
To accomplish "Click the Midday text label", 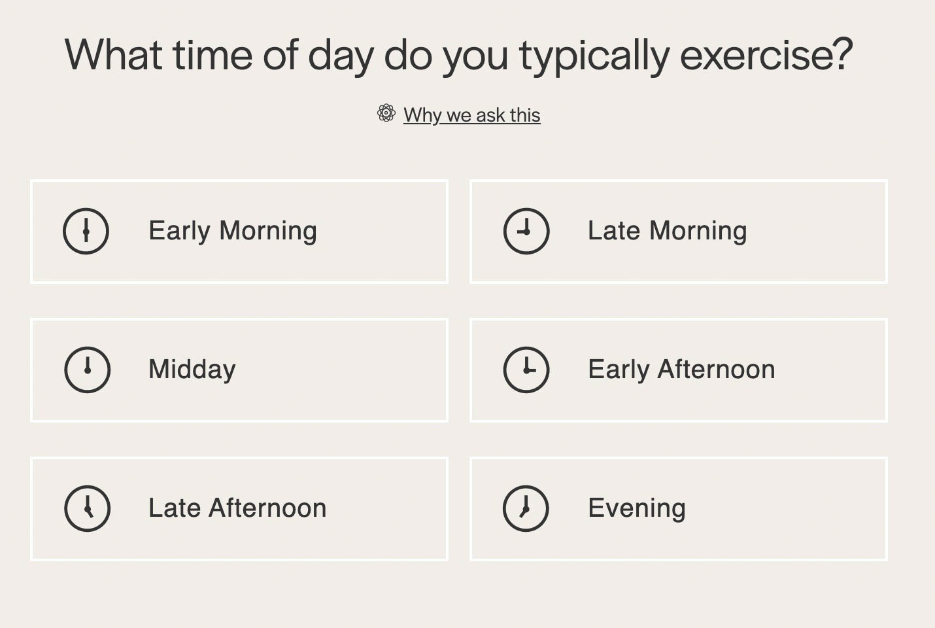I will [x=192, y=370].
